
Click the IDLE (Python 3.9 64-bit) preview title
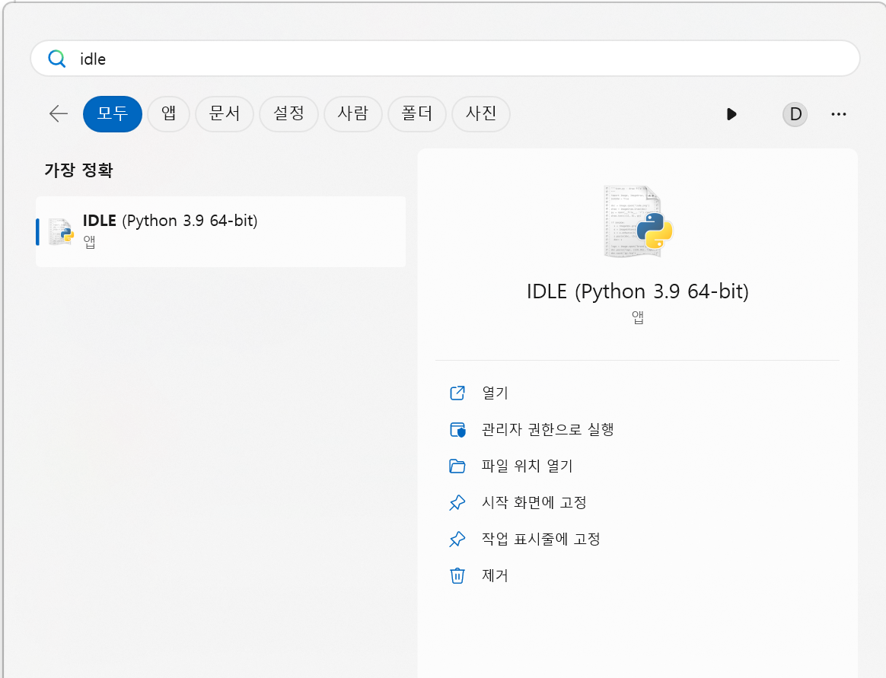click(x=637, y=291)
